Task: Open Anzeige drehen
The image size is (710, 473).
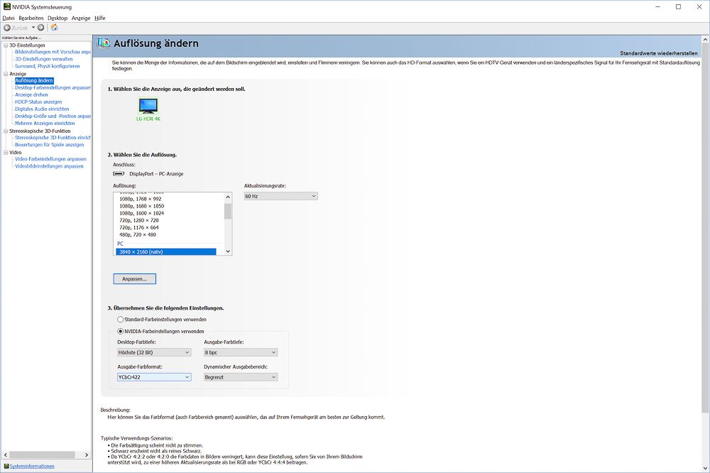Action: click(31, 94)
